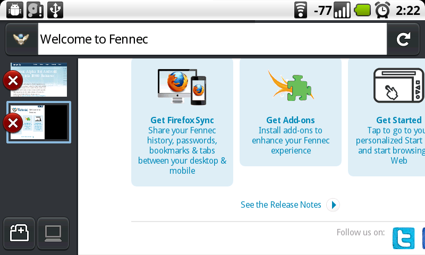This screenshot has width=425, height=255.
Task: Close the Fennec Alpha for Android tab
Action: point(13,80)
